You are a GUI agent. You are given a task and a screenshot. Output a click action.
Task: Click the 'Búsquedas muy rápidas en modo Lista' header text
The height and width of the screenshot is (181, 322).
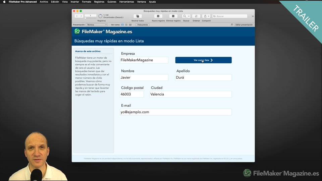click(109, 41)
